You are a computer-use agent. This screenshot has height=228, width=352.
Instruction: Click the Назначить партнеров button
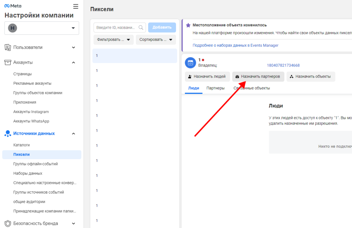258,76
